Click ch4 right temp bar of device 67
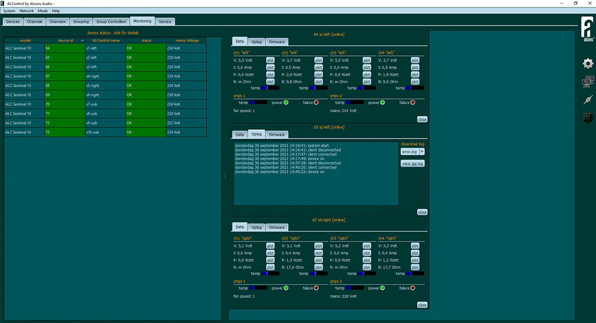Screen dimensions: 596x323 click(414, 274)
